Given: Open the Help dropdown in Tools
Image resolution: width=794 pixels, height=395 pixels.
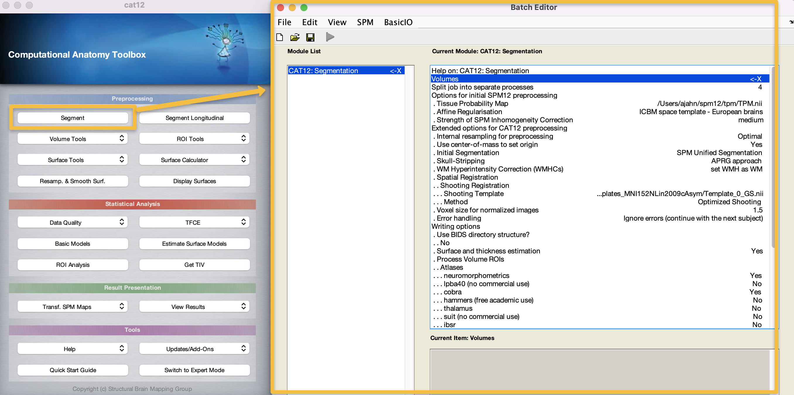Looking at the screenshot, I should [73, 349].
